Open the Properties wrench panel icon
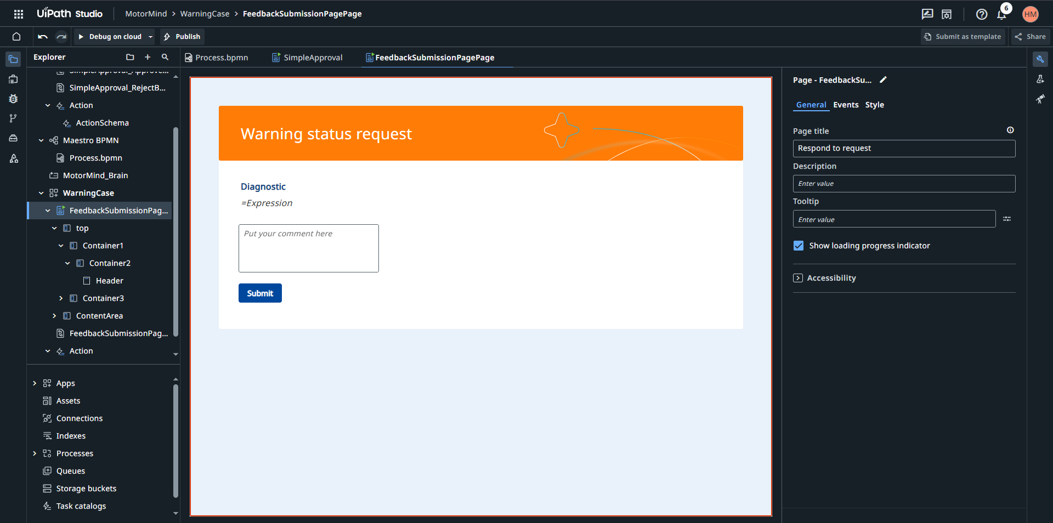 (x=1040, y=59)
